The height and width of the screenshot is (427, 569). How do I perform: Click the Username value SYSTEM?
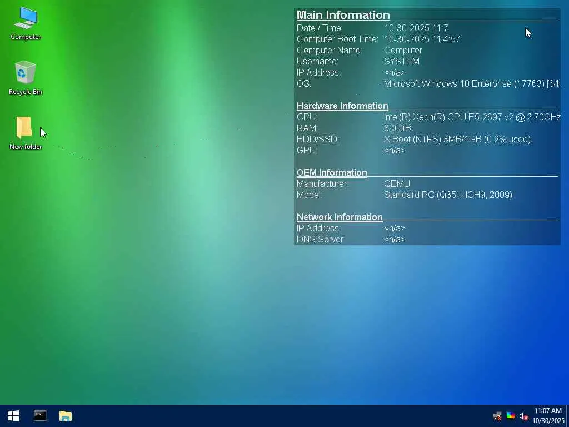pos(401,61)
